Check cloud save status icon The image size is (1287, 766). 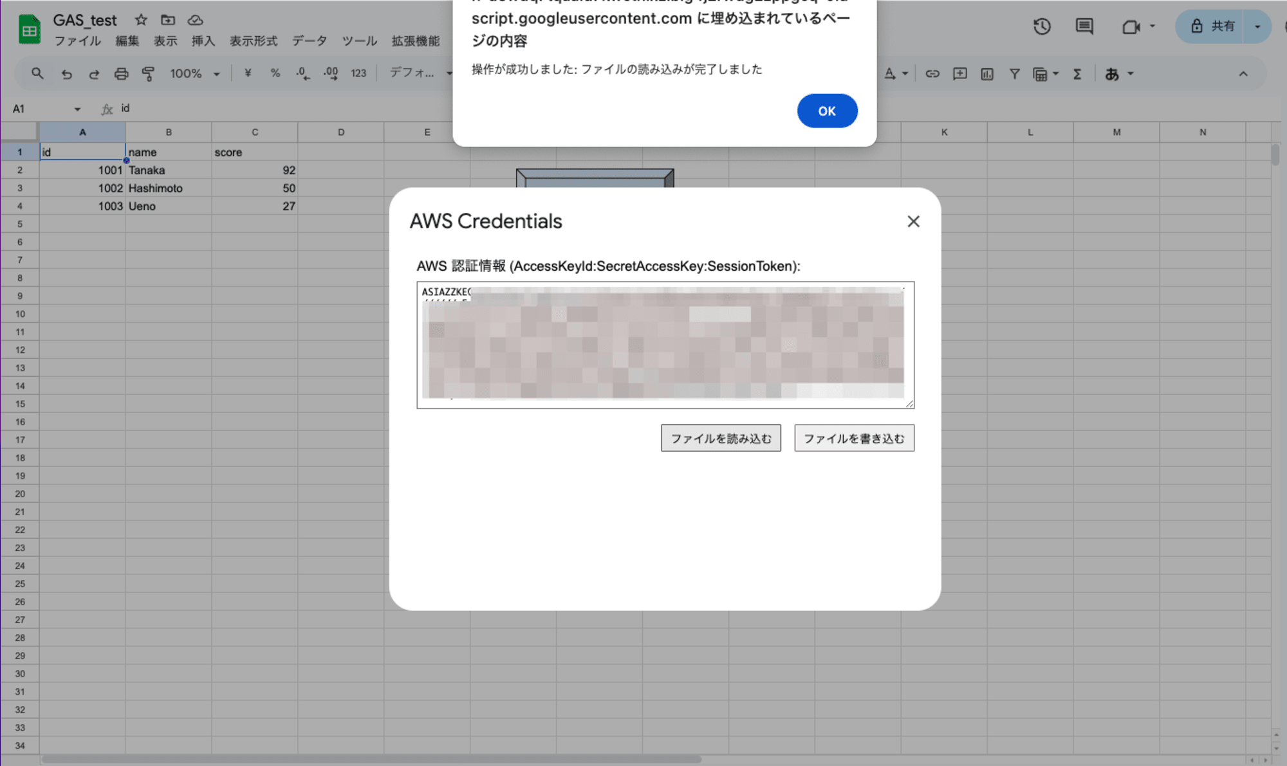195,20
